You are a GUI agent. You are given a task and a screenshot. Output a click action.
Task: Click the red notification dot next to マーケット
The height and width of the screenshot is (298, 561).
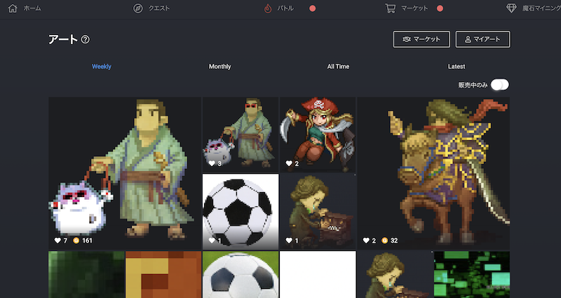pos(440,8)
